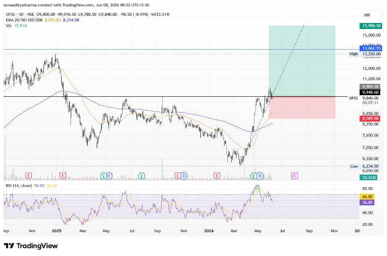Click the TradingView logo at the bottom left

click(31, 246)
